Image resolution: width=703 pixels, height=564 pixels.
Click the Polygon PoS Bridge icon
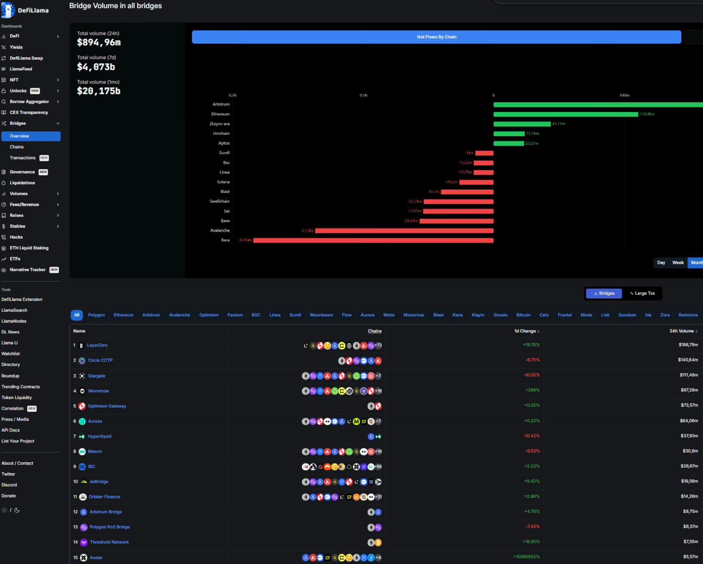84,527
